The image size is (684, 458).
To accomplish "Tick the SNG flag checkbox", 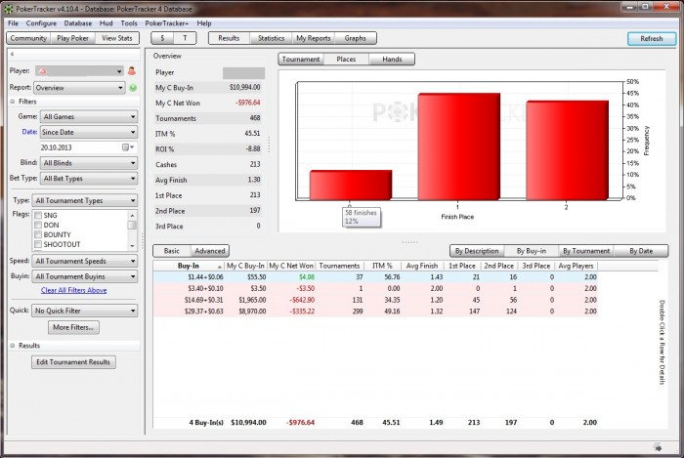I will coord(38,215).
